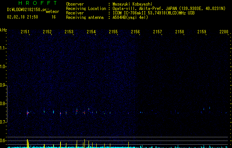232x148 pixels.
Task: Click the Receiving antenna label
Action: 85,17
